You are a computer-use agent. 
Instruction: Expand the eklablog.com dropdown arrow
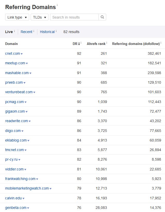(28, 141)
